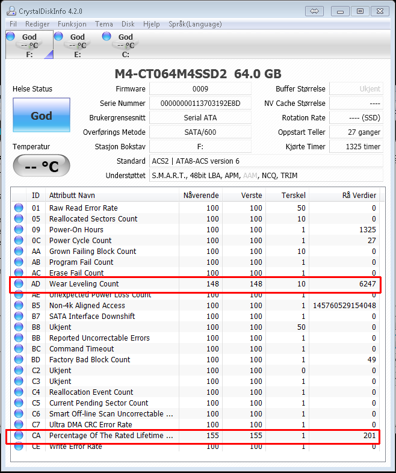Click the blue God health status button
The image size is (396, 473).
tap(42, 115)
